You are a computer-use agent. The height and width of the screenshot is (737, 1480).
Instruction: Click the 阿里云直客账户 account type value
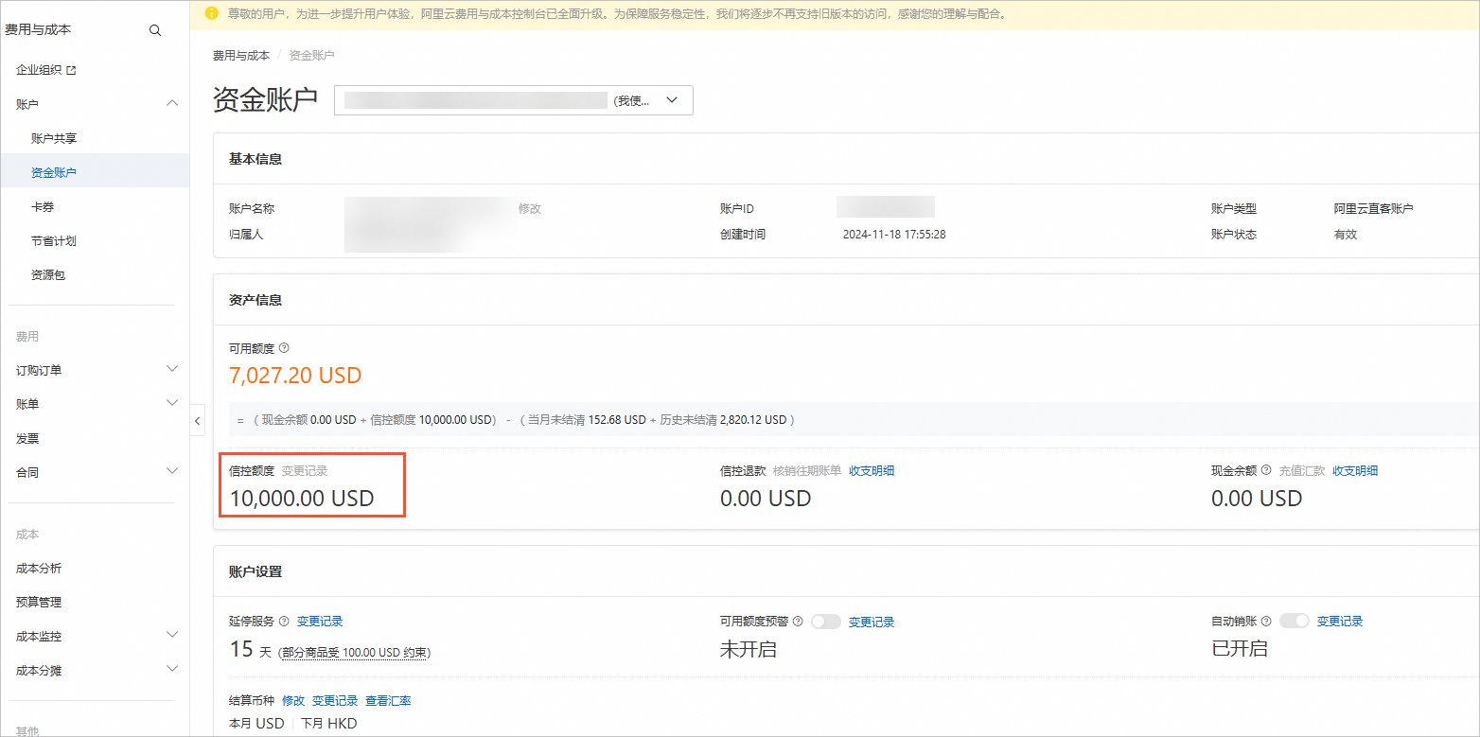pos(1373,208)
